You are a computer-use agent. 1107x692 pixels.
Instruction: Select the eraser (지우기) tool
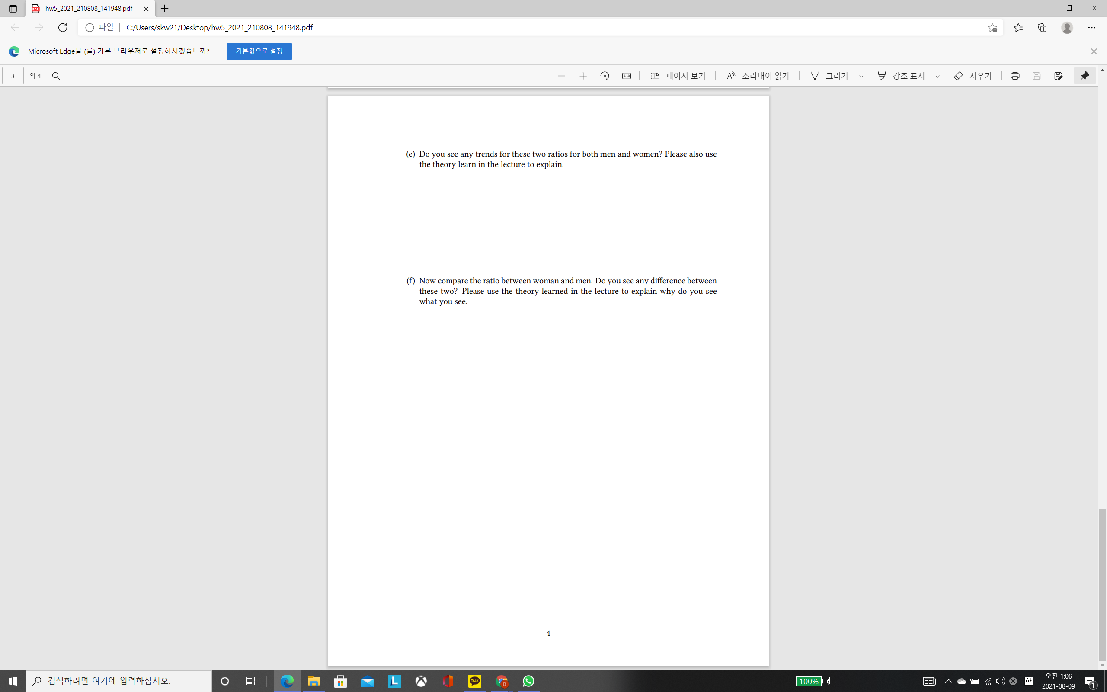[x=973, y=76]
